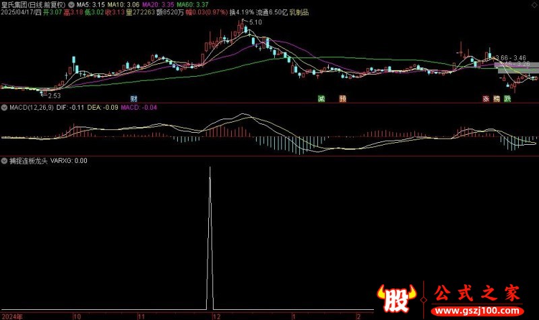Click the 捕捉连板龙头 indicator name

28,161
